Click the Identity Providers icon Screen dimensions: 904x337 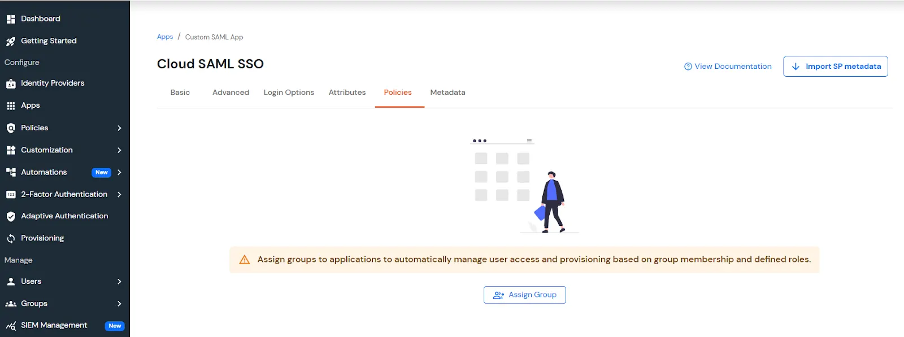(11, 84)
